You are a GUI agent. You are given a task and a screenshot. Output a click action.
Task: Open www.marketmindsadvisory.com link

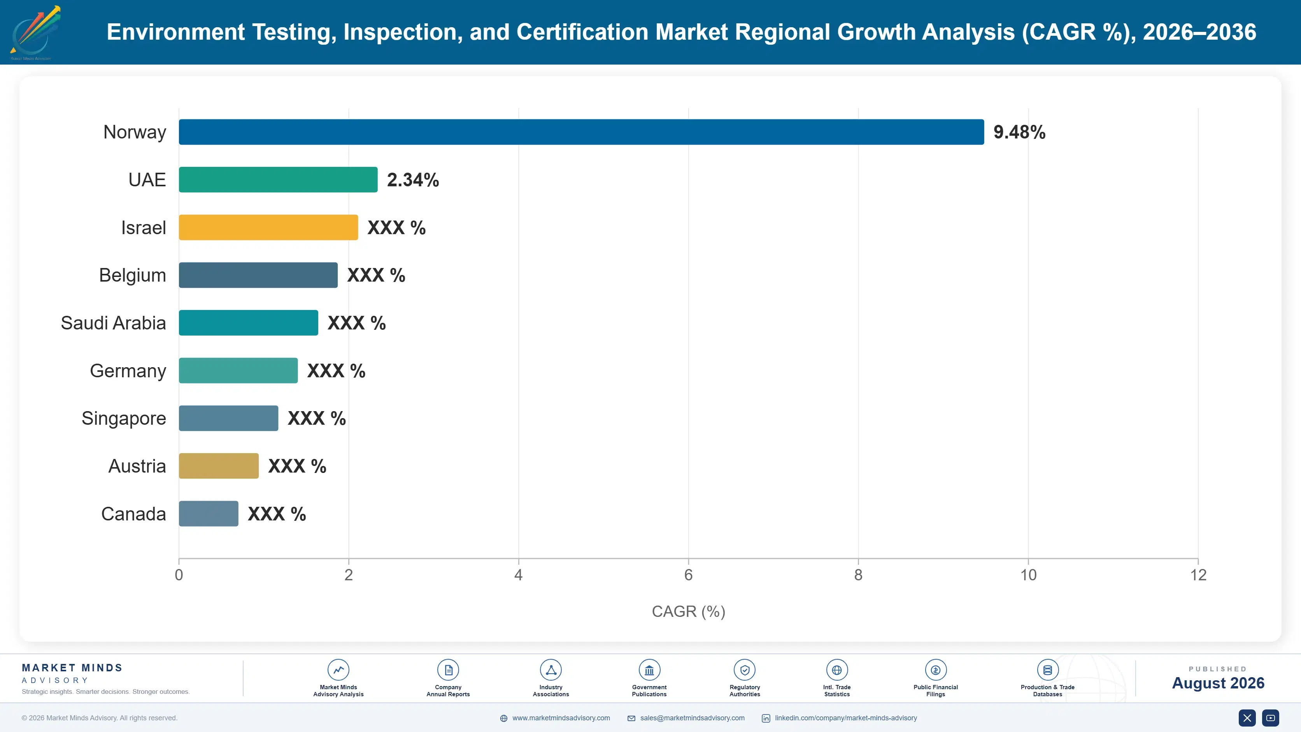(x=561, y=718)
